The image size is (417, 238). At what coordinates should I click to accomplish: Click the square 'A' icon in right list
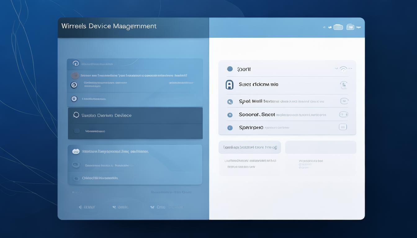(229, 84)
